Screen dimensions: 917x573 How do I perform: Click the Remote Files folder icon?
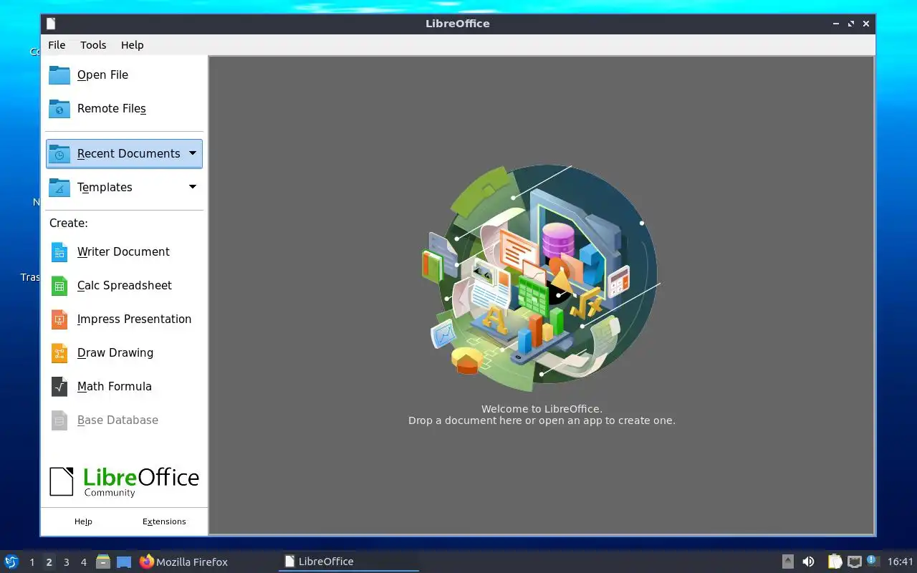tap(59, 108)
